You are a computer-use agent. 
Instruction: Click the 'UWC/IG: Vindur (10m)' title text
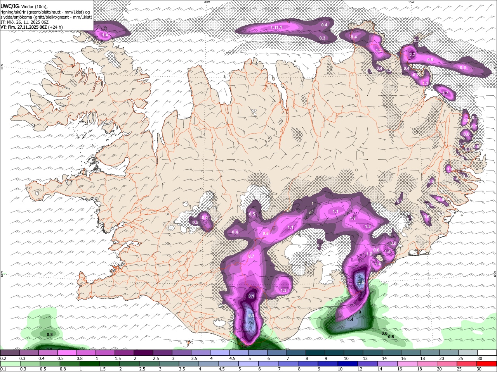(24, 6)
